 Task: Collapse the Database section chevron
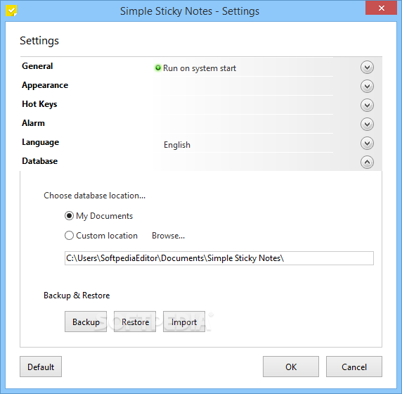click(x=367, y=163)
